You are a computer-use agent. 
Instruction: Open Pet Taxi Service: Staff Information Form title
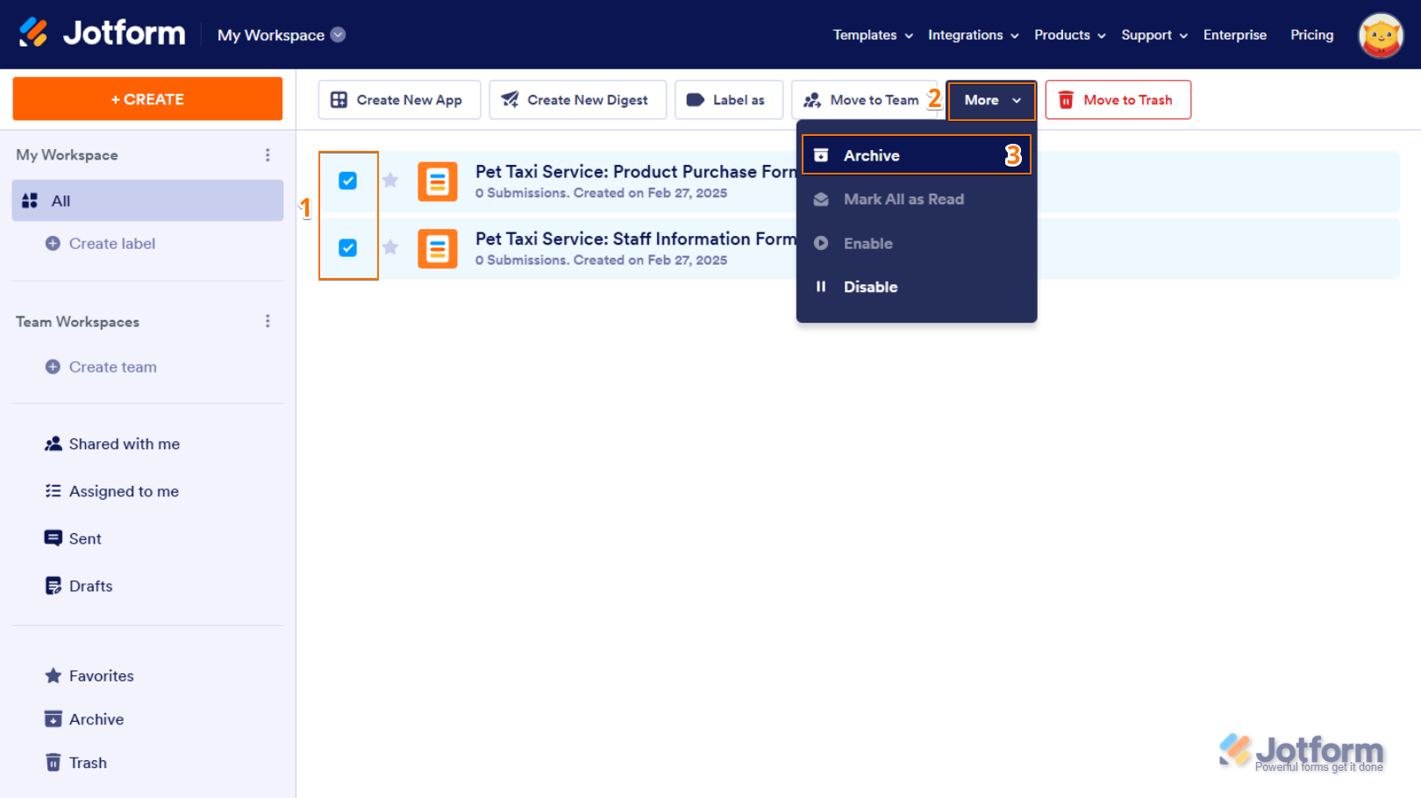pos(636,239)
